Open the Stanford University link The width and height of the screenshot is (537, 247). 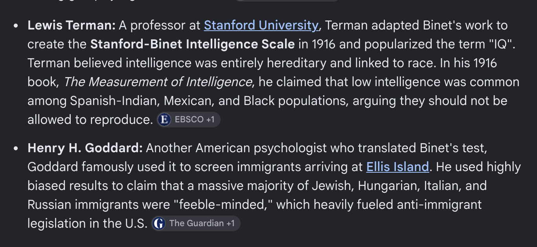click(261, 26)
